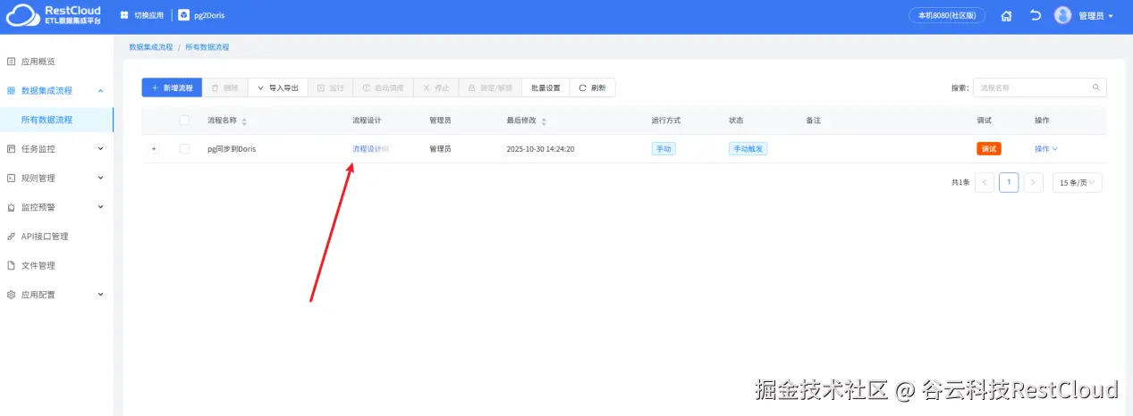Click 数据集成流程 breadcrumb
Screen dimensions: 1133x416
click(150, 46)
